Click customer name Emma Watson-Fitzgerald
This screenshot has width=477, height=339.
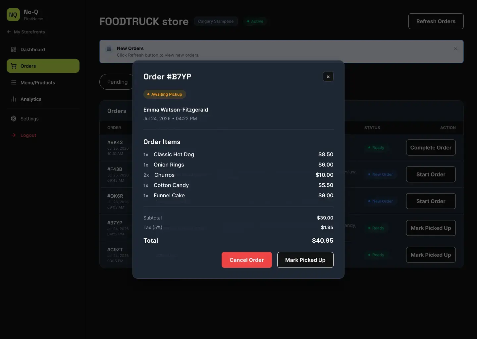click(176, 110)
